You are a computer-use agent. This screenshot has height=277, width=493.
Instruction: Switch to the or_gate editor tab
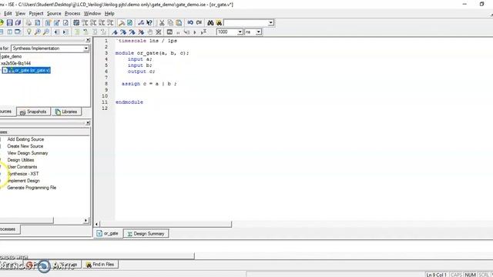click(x=108, y=234)
